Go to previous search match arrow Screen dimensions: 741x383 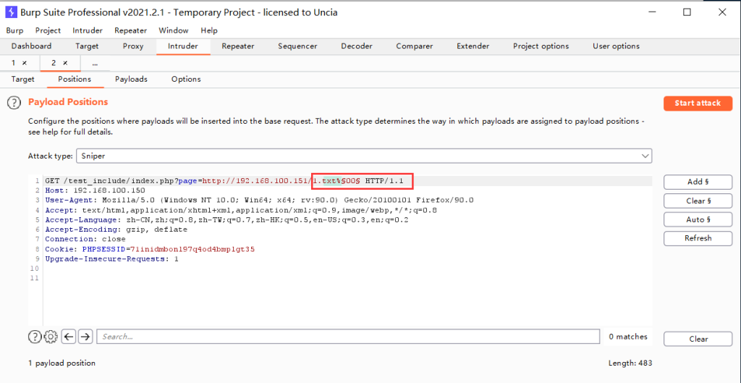coord(69,336)
